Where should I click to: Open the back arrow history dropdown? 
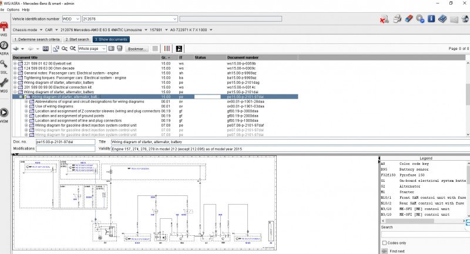pos(22,49)
